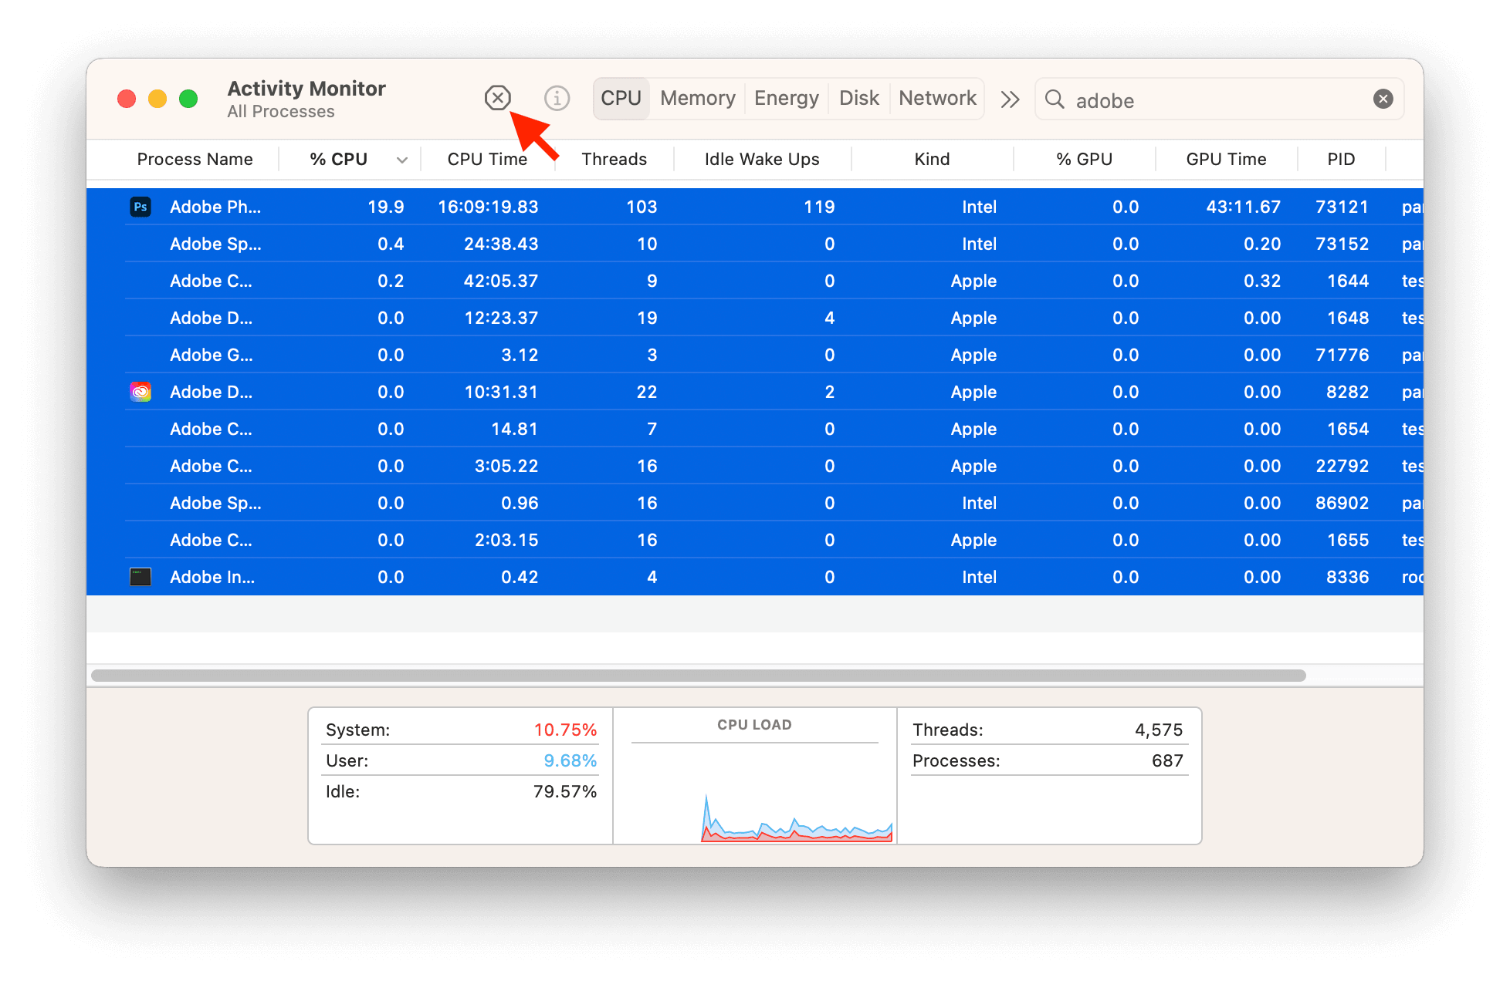Sort by the Threads column header
Viewport: 1510px width, 981px height.
pyautogui.click(x=614, y=159)
